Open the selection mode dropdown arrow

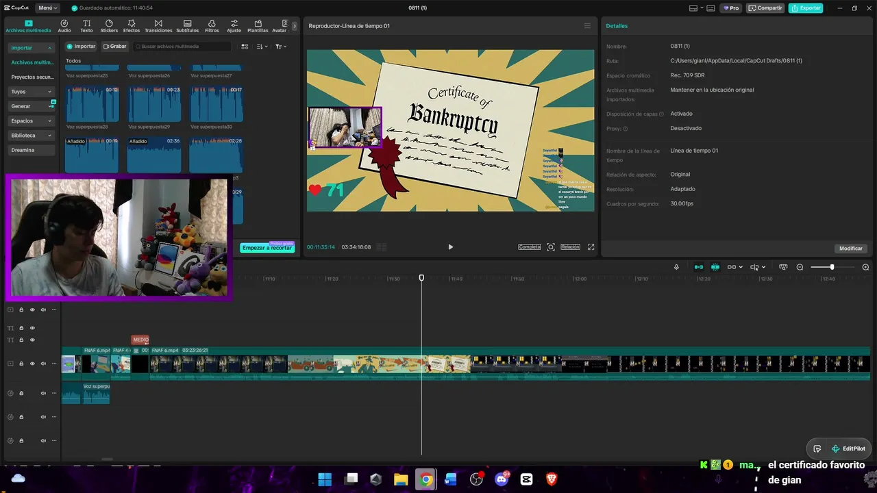pos(763,267)
